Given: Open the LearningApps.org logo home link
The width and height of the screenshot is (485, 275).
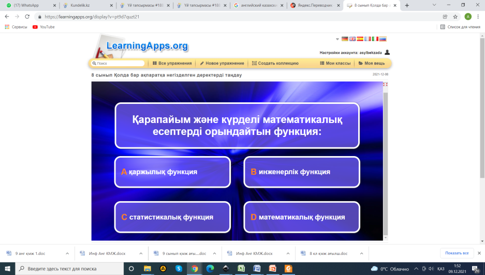Looking at the screenshot, I should click(x=147, y=45).
